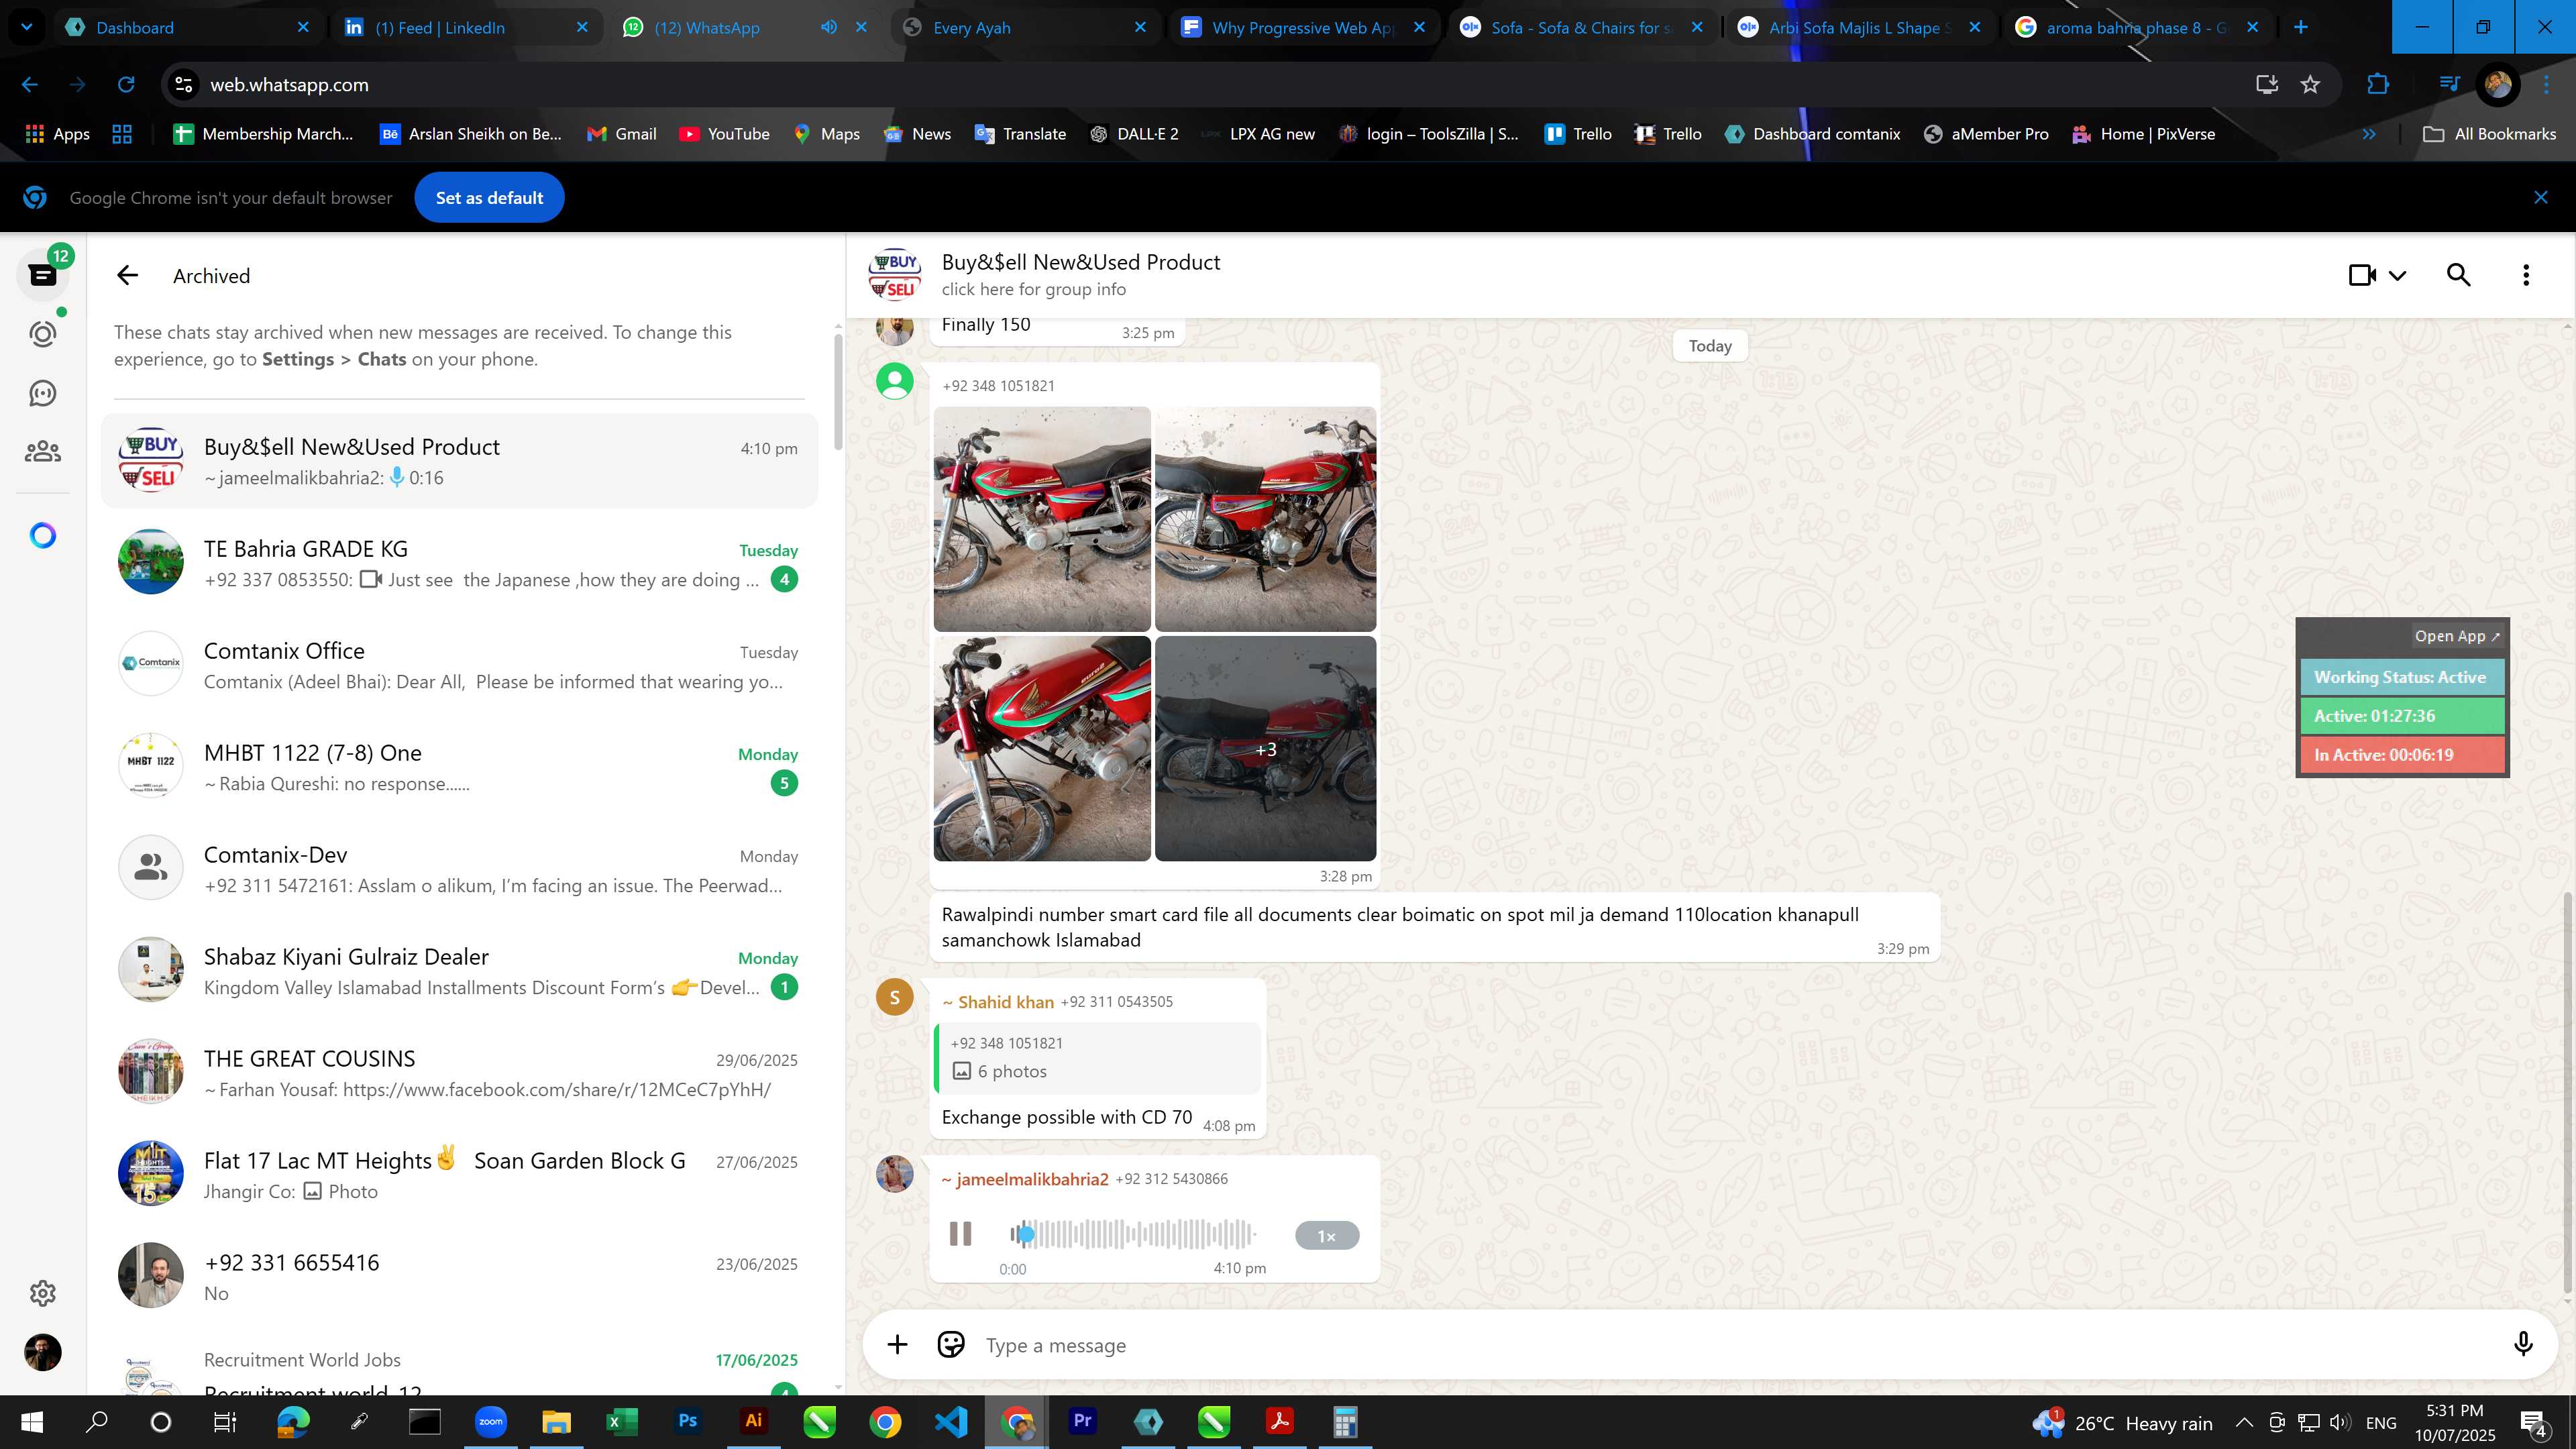Screen dimensions: 2576x1449
Task: Open the tab search dropdown arrow
Action: [x=27, y=27]
